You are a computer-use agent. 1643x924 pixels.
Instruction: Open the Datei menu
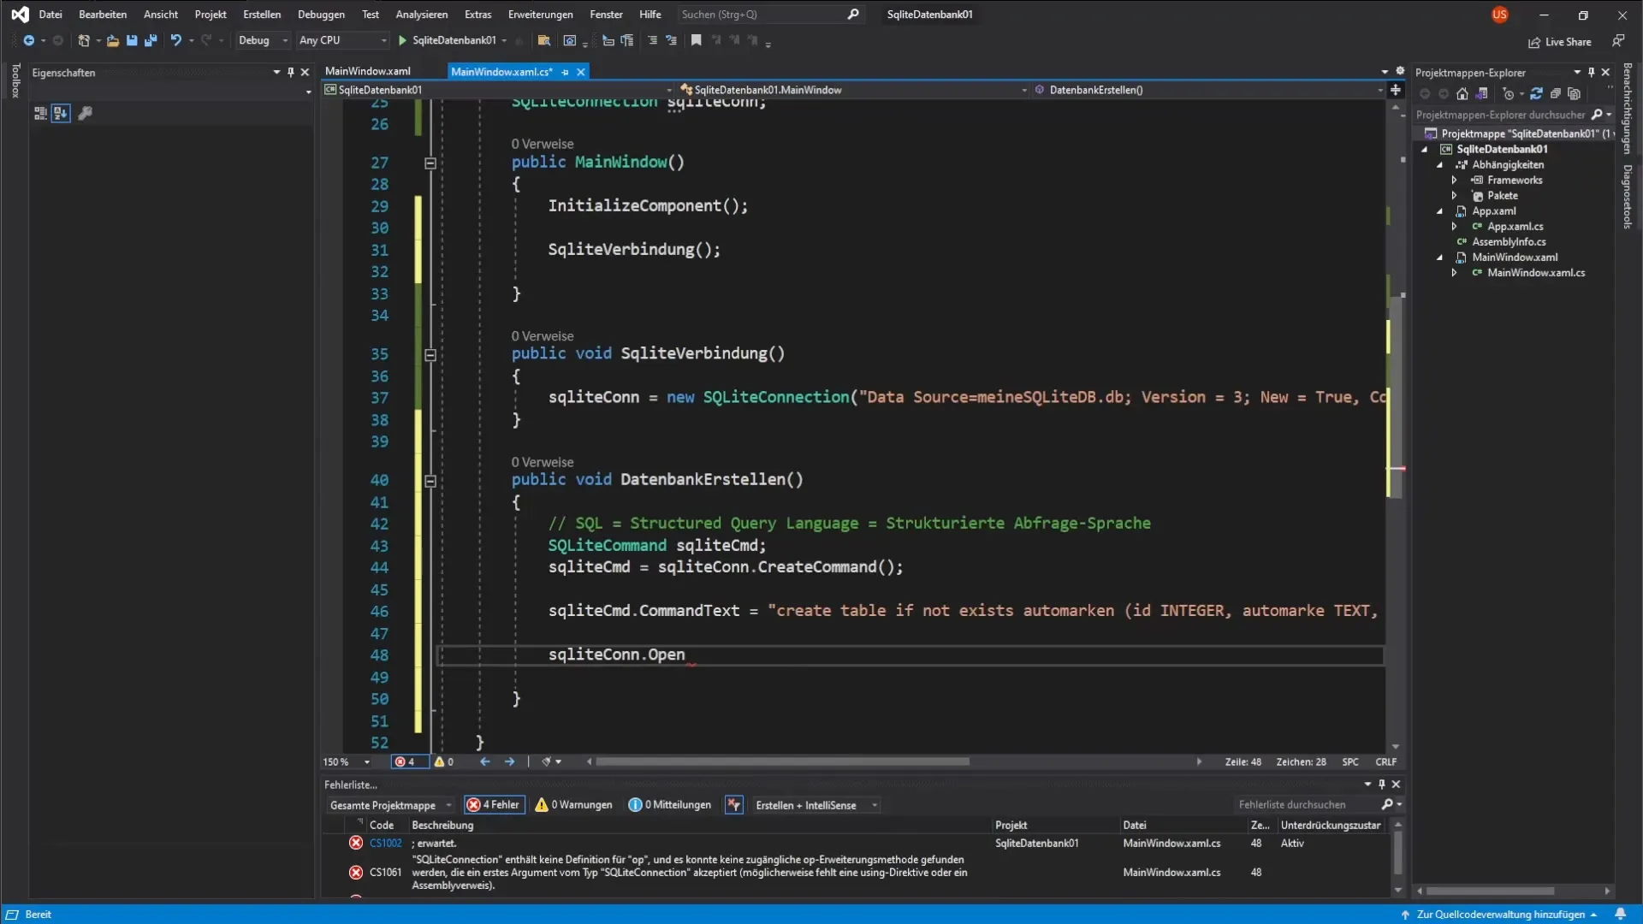pyautogui.click(x=50, y=15)
